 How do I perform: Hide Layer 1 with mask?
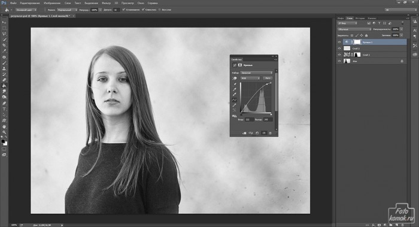(339, 55)
